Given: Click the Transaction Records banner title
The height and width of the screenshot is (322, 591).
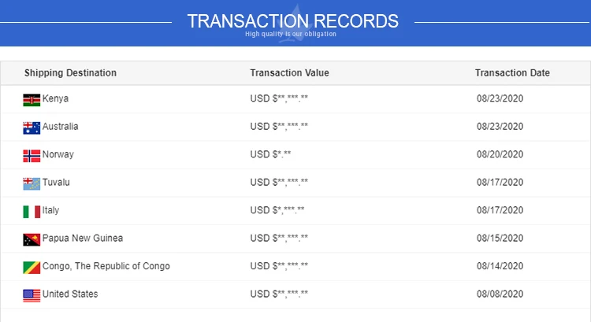Looking at the screenshot, I should pyautogui.click(x=293, y=20).
